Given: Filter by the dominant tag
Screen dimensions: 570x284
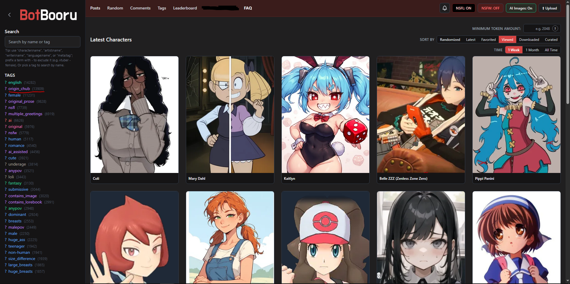Looking at the screenshot, I should click(x=17, y=214).
